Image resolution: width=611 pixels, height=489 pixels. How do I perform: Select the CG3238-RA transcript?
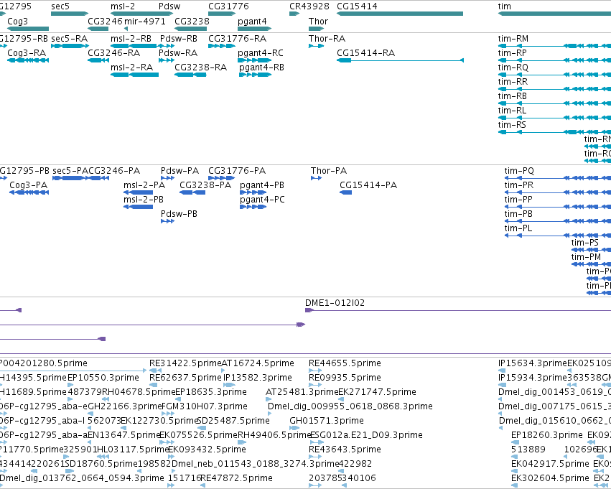tap(190, 75)
